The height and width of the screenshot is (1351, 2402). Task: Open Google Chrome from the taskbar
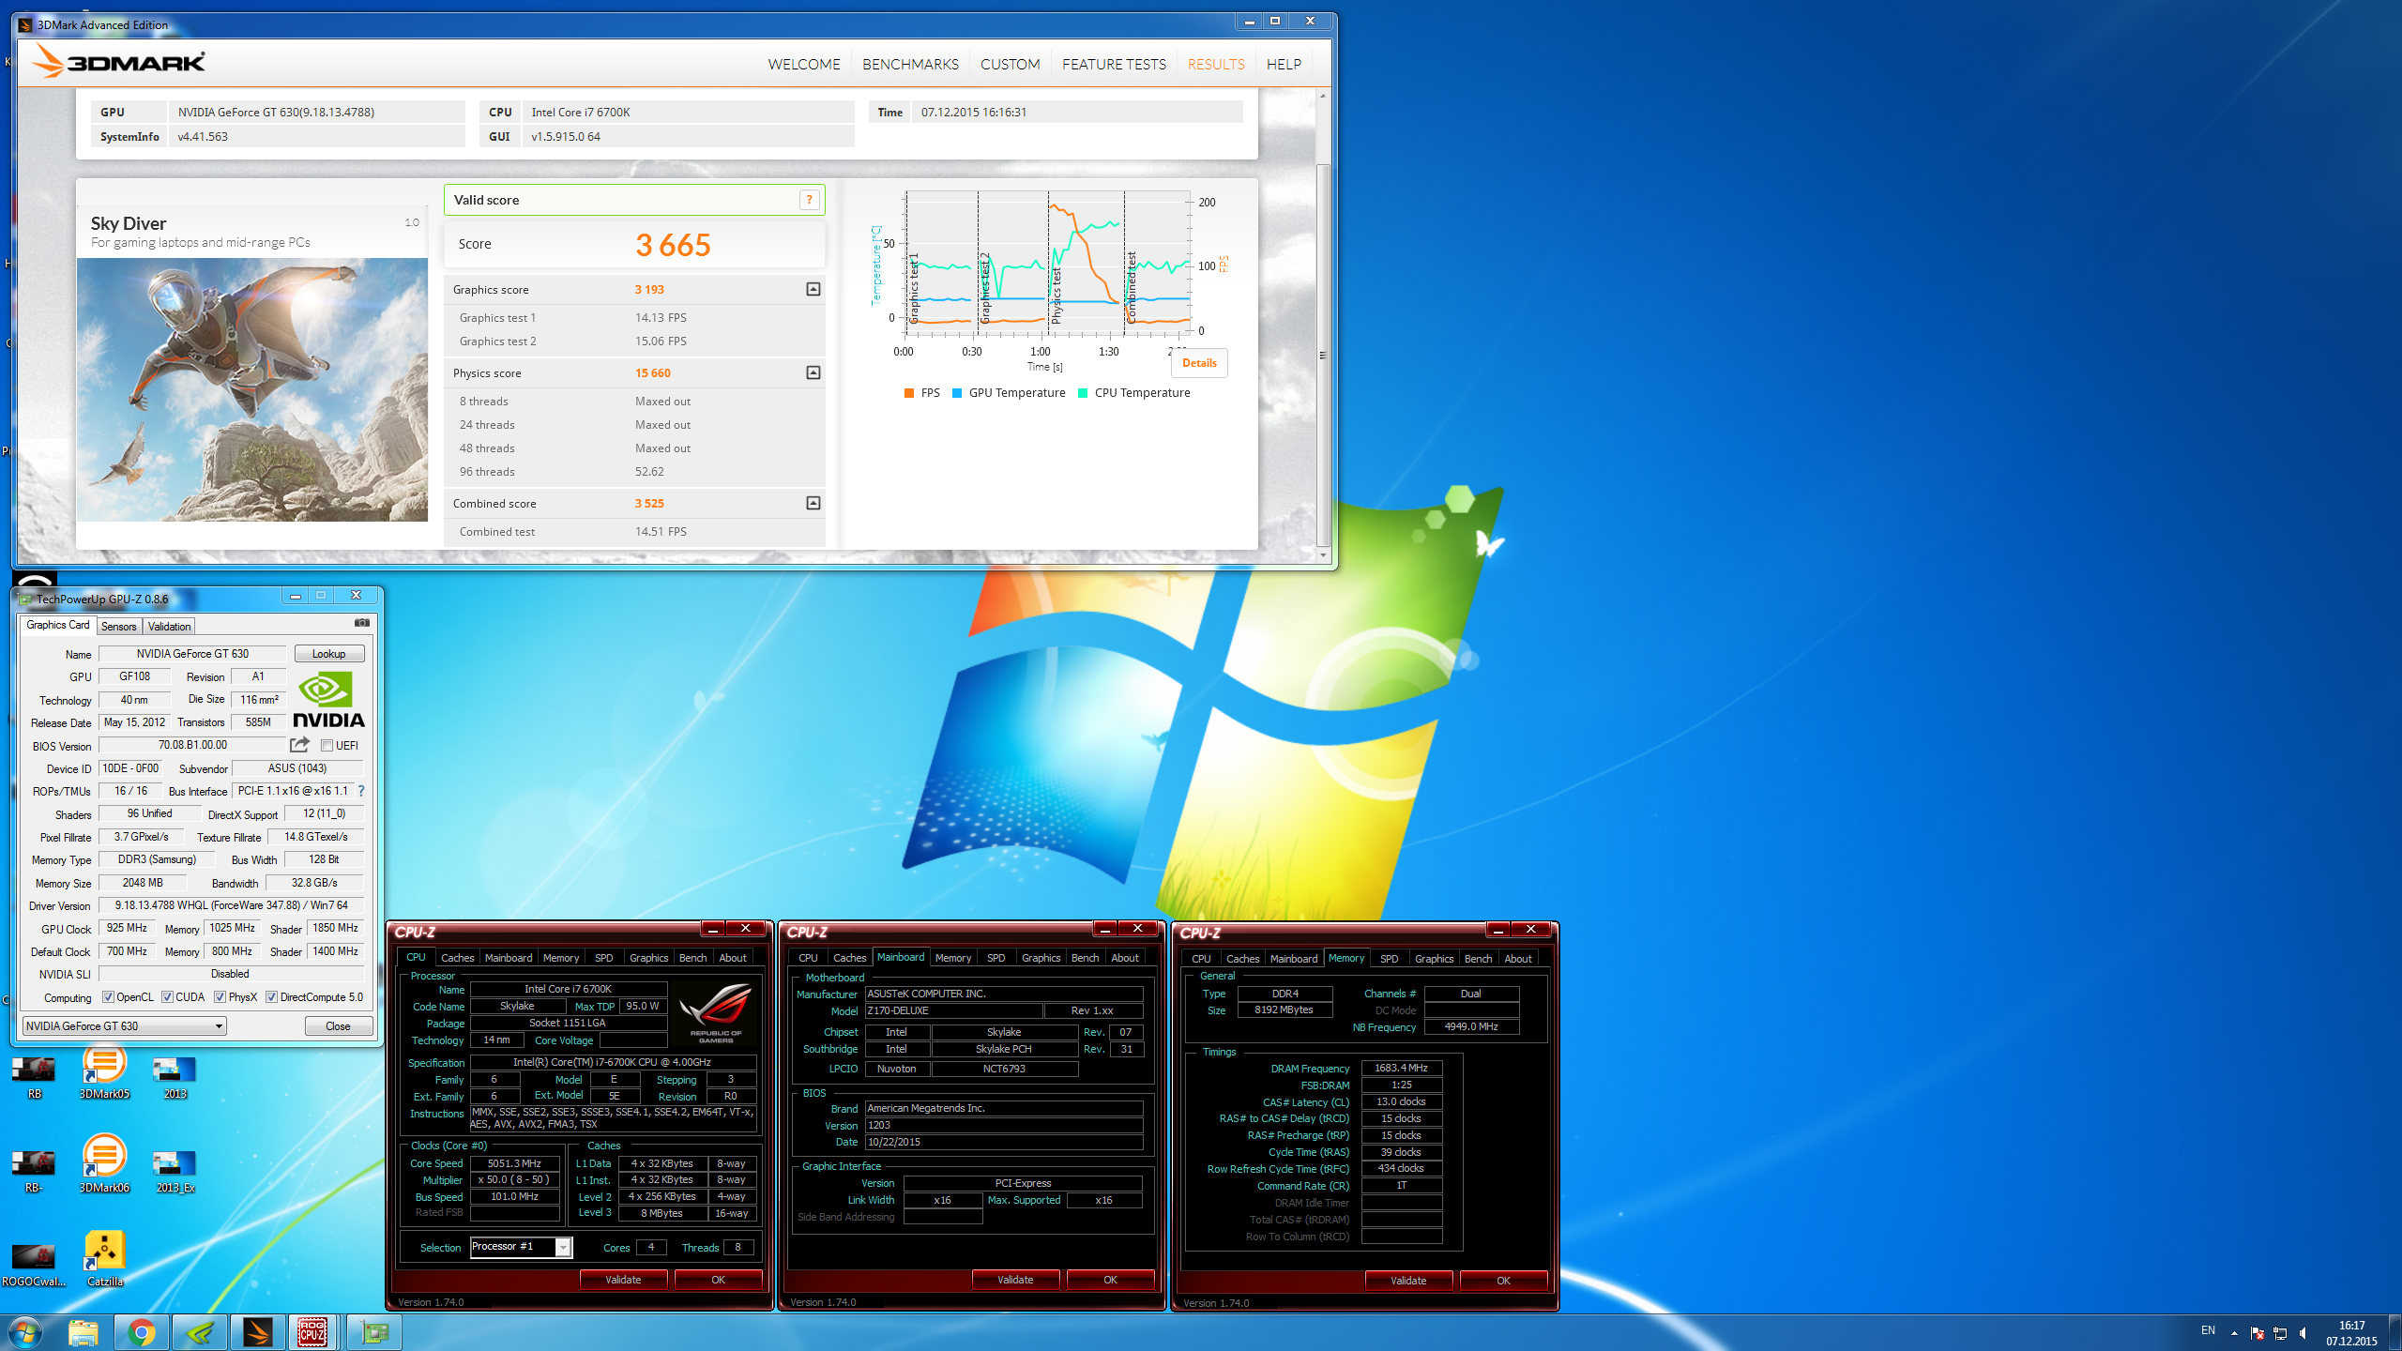[142, 1332]
